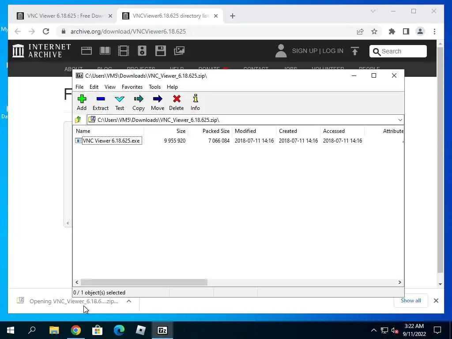Switch to the VNC Viewer 6.18.625 Free Download tab
The width and height of the screenshot is (452, 339).
pos(64,16)
